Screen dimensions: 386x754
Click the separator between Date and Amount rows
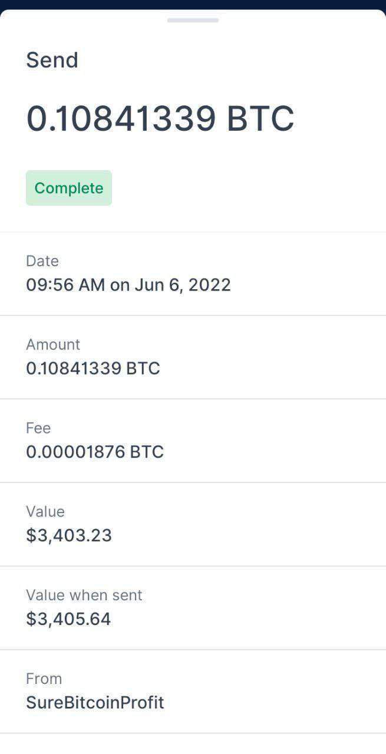[193, 316]
